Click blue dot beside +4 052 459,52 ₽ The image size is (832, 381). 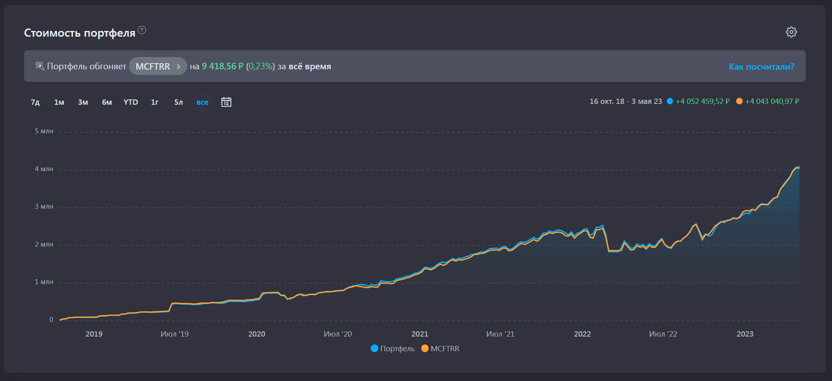point(670,101)
